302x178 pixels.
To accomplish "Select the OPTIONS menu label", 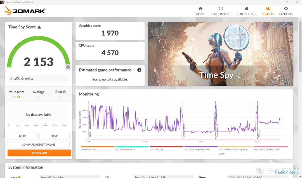I will pyautogui.click(x=286, y=14).
